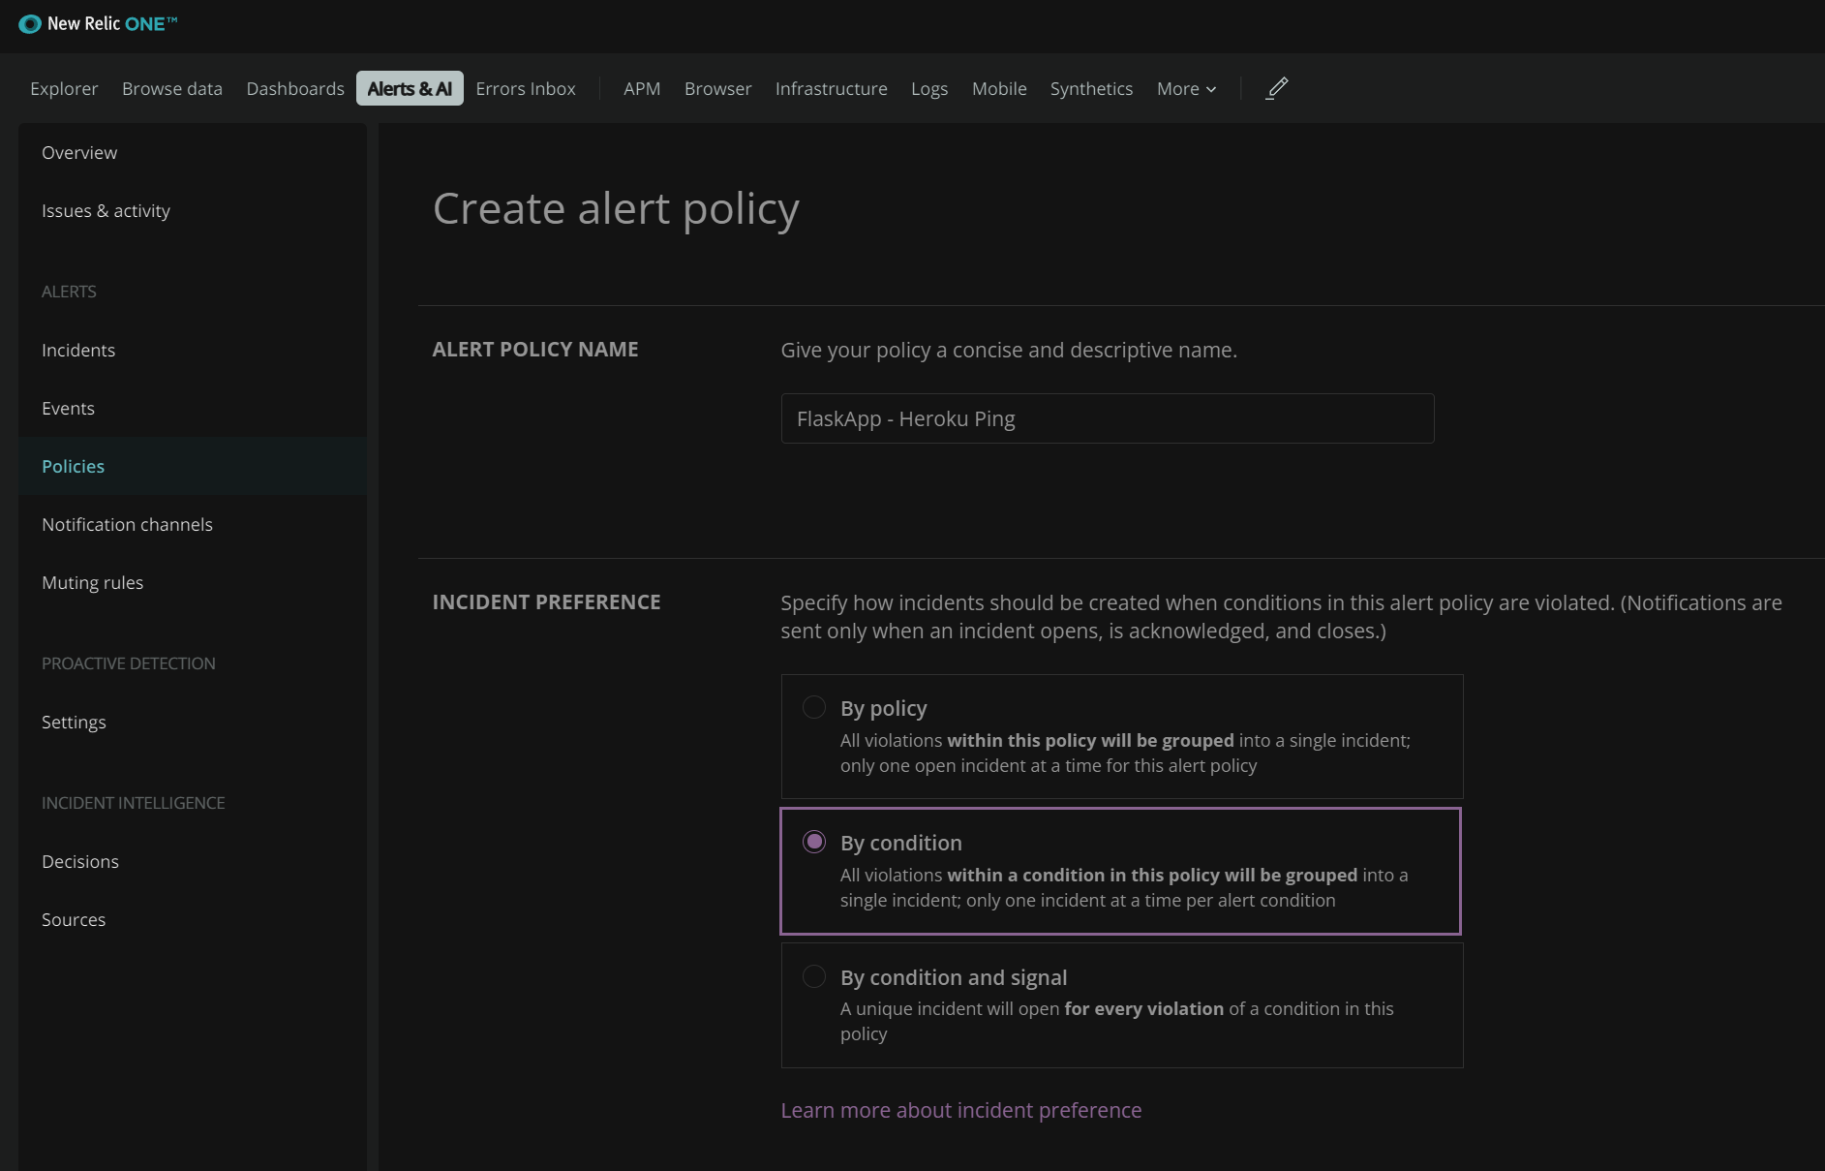Image resolution: width=1825 pixels, height=1171 pixels.
Task: Open the Logs section
Action: coord(929,88)
